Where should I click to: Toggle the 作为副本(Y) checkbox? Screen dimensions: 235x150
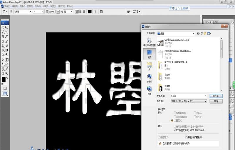(x=175, y=113)
